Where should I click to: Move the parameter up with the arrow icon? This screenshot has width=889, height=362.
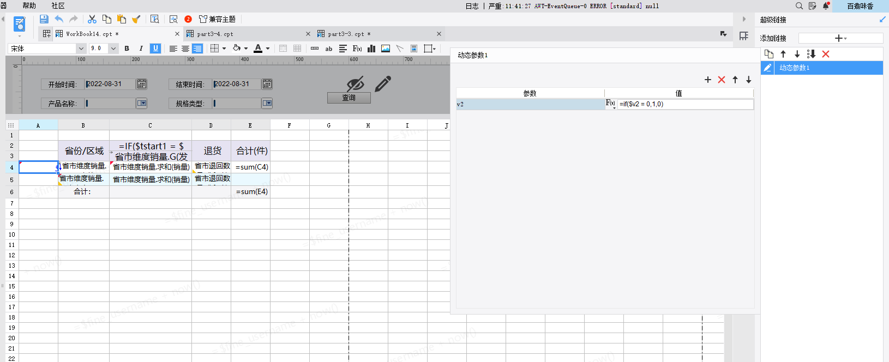click(735, 80)
